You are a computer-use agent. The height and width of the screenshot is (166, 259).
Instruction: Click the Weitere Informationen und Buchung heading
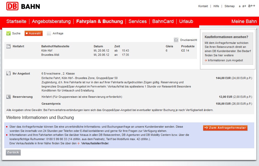coord(40,118)
